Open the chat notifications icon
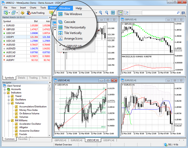This screenshot has width=188, height=148. tap(183, 13)
